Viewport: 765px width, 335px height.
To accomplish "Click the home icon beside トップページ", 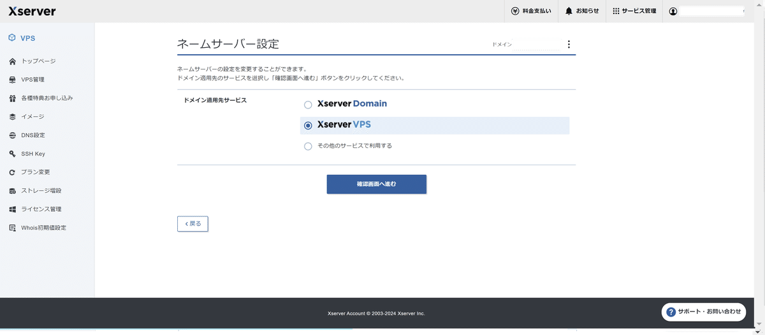I will tap(13, 61).
